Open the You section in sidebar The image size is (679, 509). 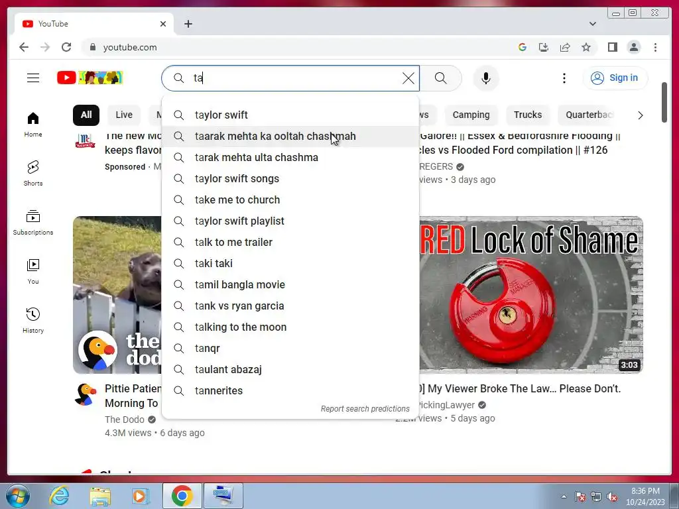[33, 271]
